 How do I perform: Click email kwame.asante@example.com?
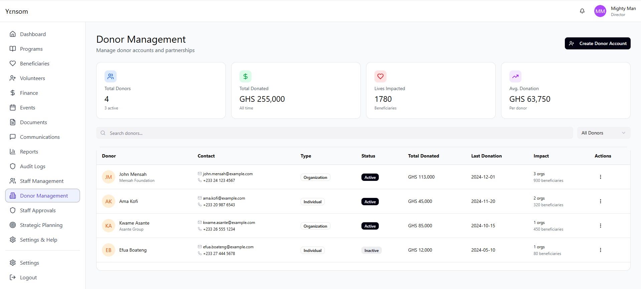click(x=229, y=223)
